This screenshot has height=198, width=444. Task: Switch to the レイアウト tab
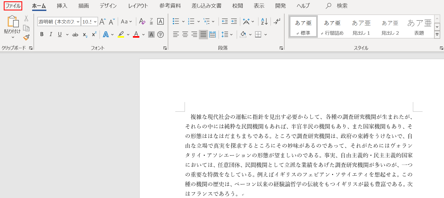138,6
